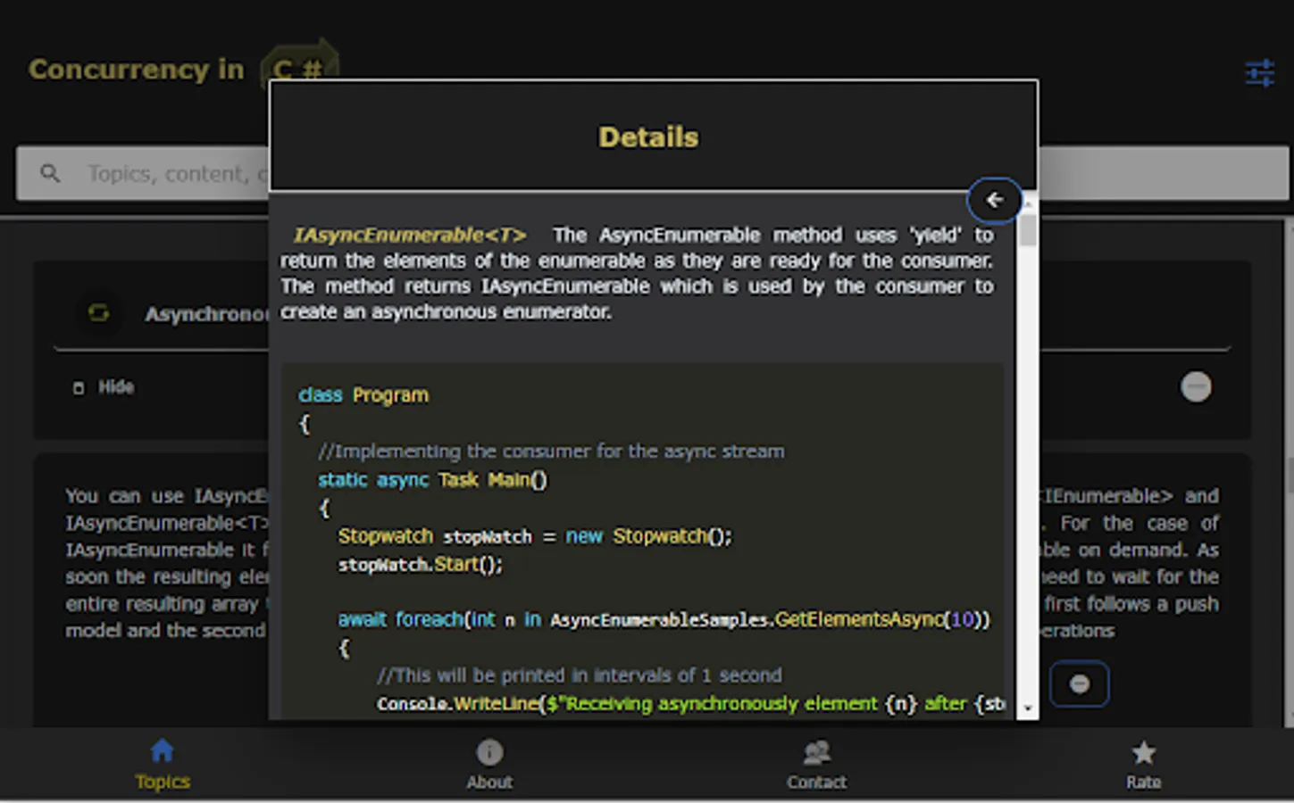Click the "await foreach" code line
The height and width of the screenshot is (803, 1294).
point(664,619)
